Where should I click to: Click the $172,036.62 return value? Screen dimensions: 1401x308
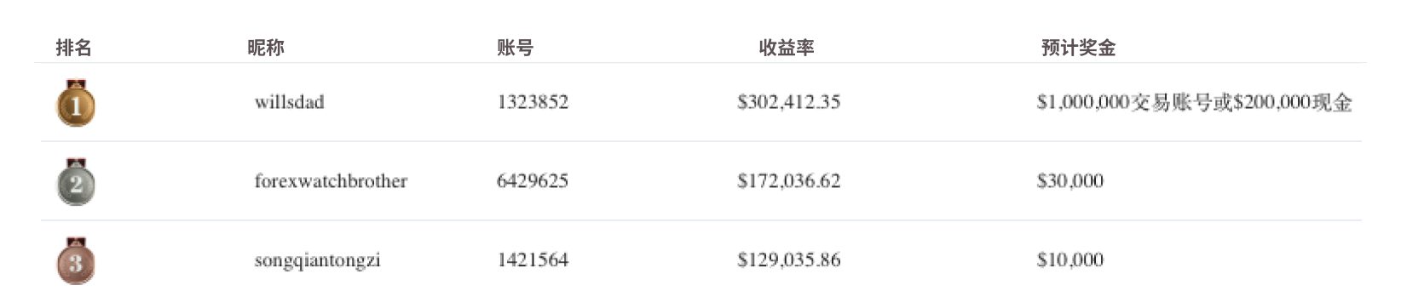789,181
